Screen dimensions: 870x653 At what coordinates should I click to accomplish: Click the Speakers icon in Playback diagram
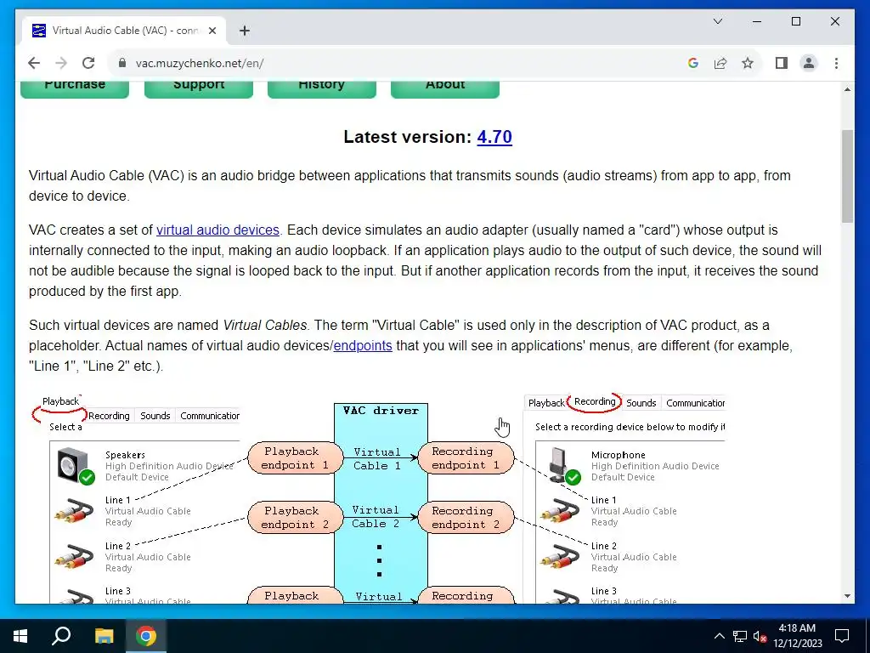point(76,466)
